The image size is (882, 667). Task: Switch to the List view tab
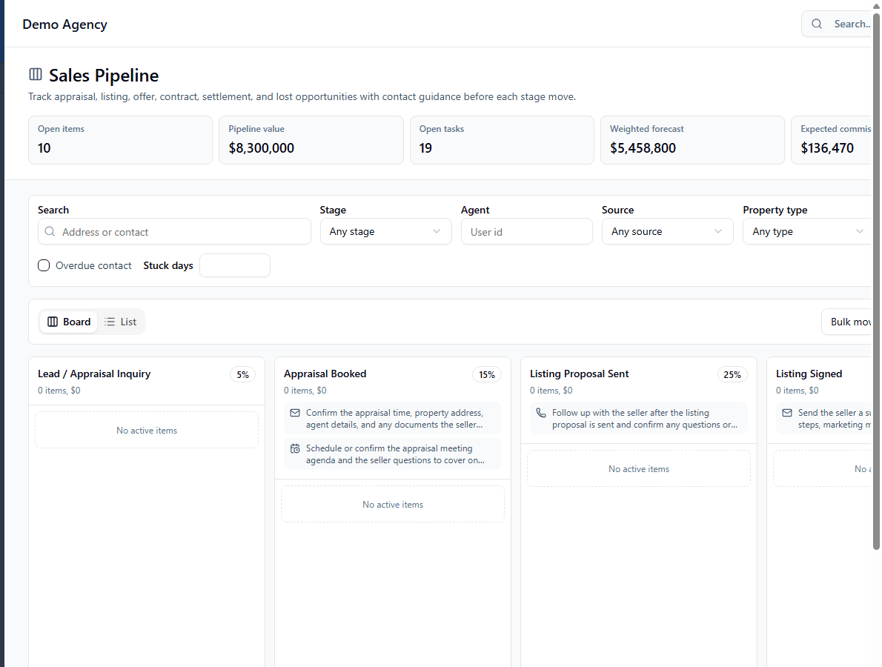(x=120, y=322)
